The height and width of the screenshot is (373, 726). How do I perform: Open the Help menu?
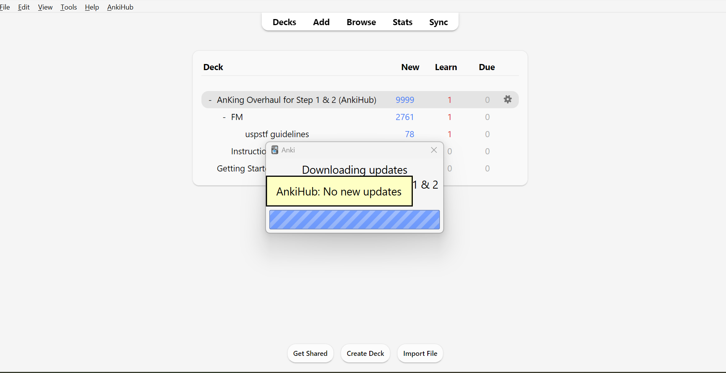point(92,7)
